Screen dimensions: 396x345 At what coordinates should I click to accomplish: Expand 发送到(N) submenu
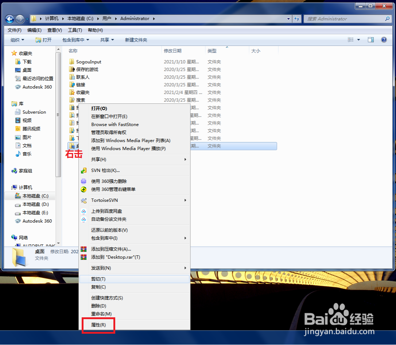coord(185,268)
